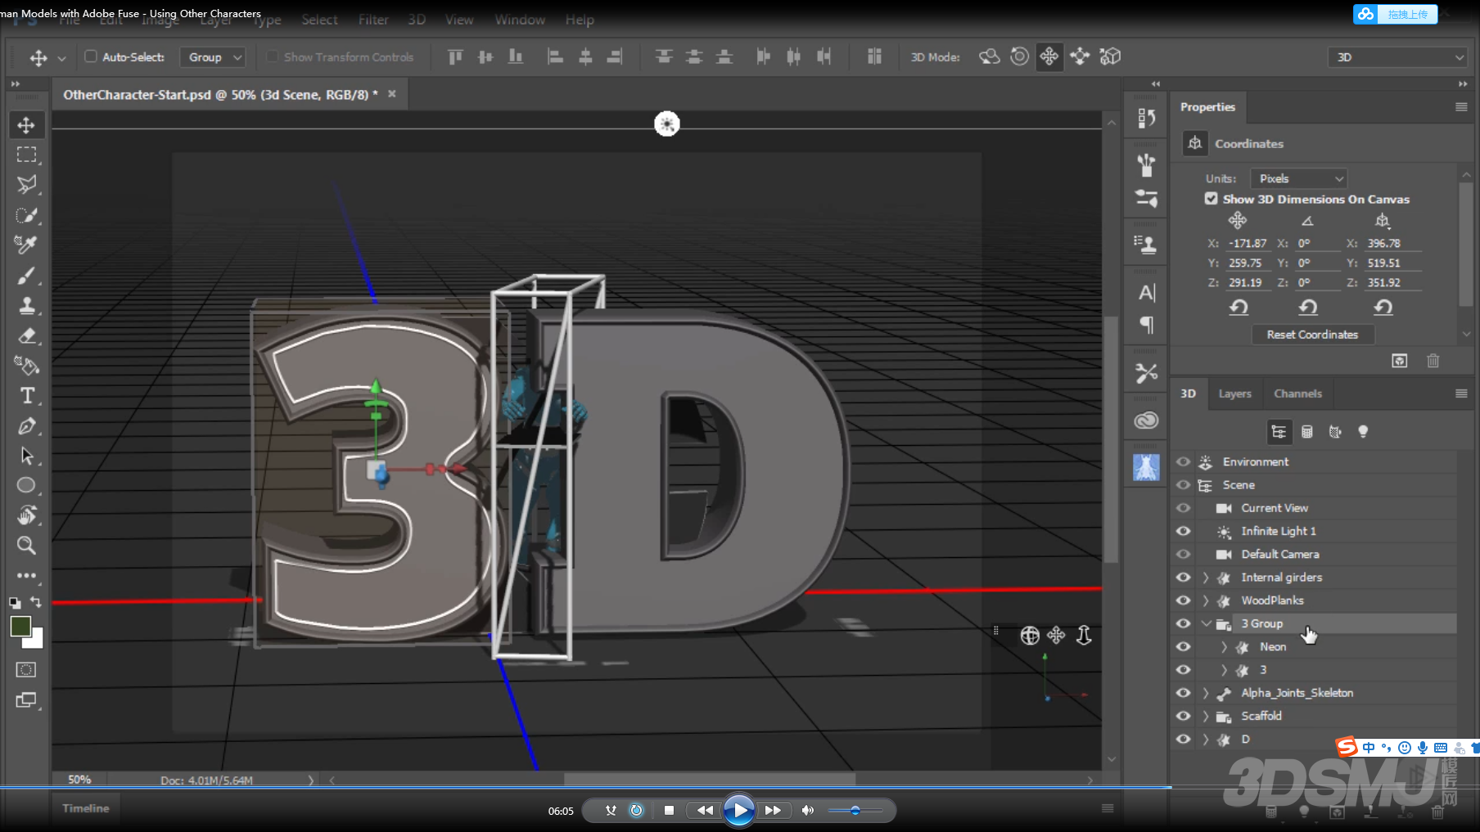
Task: Choose the Ellipse shape tool
Action: coord(26,485)
